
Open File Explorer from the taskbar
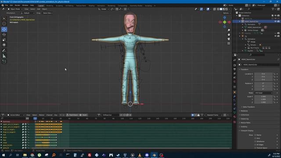pyautogui.click(x=25, y=155)
